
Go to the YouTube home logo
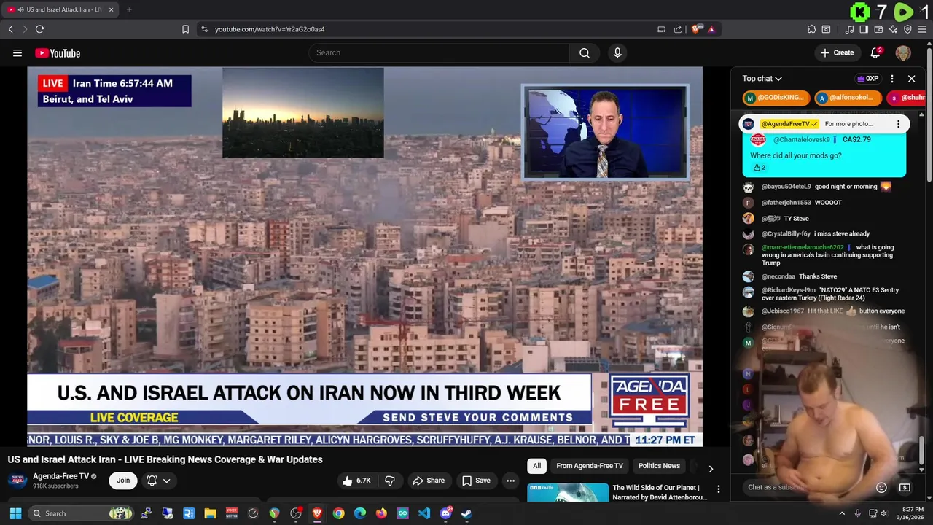click(x=58, y=52)
